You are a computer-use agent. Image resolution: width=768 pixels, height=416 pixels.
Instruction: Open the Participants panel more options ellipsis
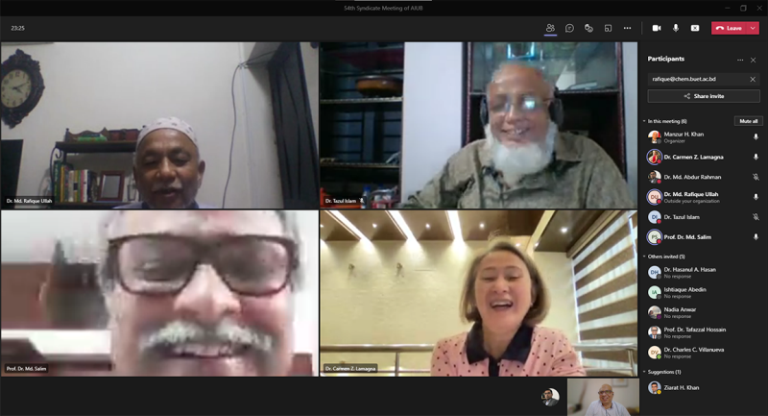(740, 60)
